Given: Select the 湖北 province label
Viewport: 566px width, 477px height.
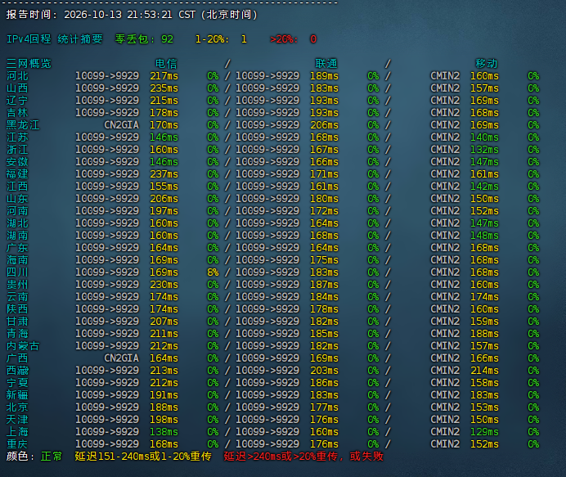Looking at the screenshot, I should pos(17,223).
